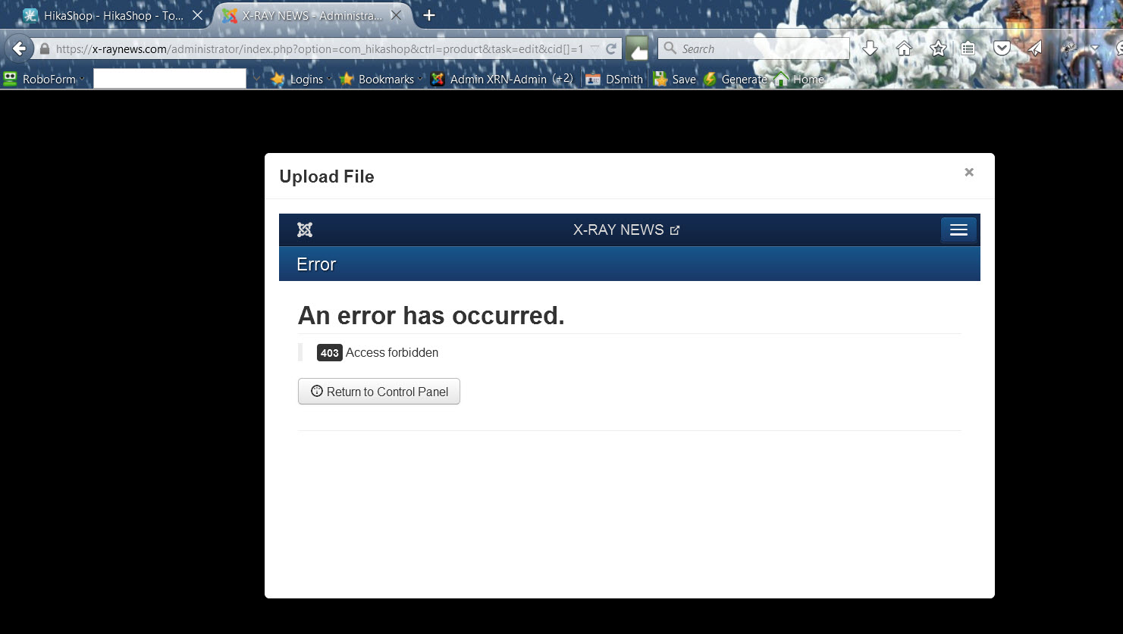
Task: Click the 'Upload File' dialog title
Action: (x=327, y=176)
